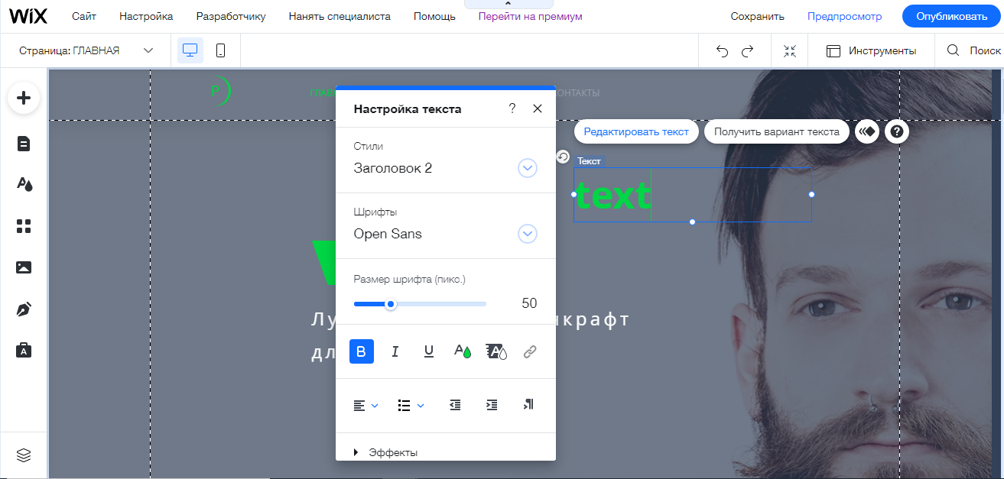
Task: Click Перейти на премиум link
Action: 531,16
